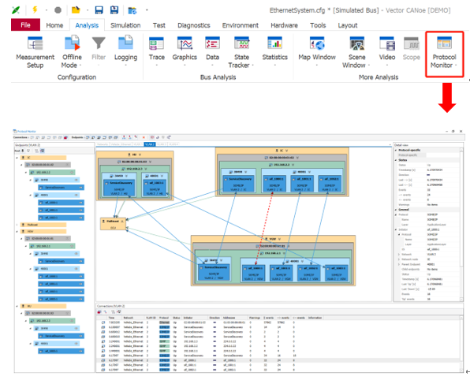The image size is (470, 380).
Task: Select the VLAN 2 diagram tab
Action: (150, 144)
